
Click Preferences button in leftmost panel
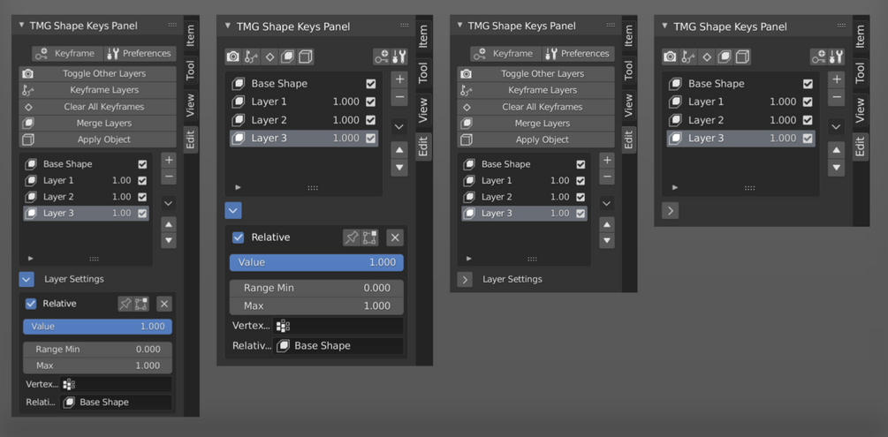140,54
